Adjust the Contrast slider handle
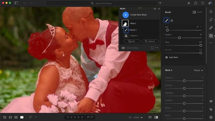This screenshot has width=215, height=121. tap(184, 88)
